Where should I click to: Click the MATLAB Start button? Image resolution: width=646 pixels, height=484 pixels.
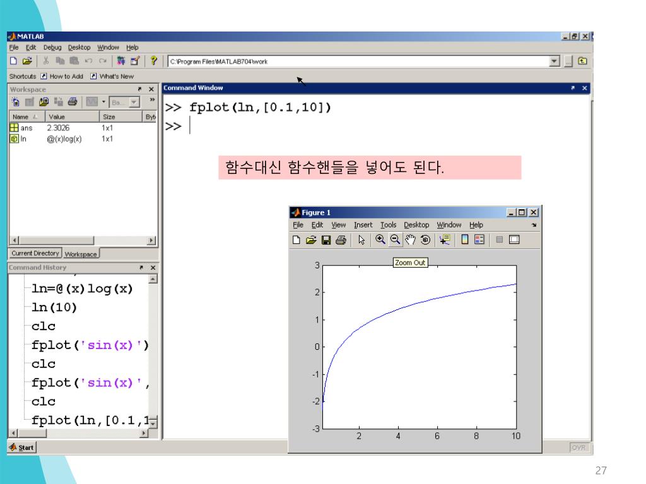(22, 447)
